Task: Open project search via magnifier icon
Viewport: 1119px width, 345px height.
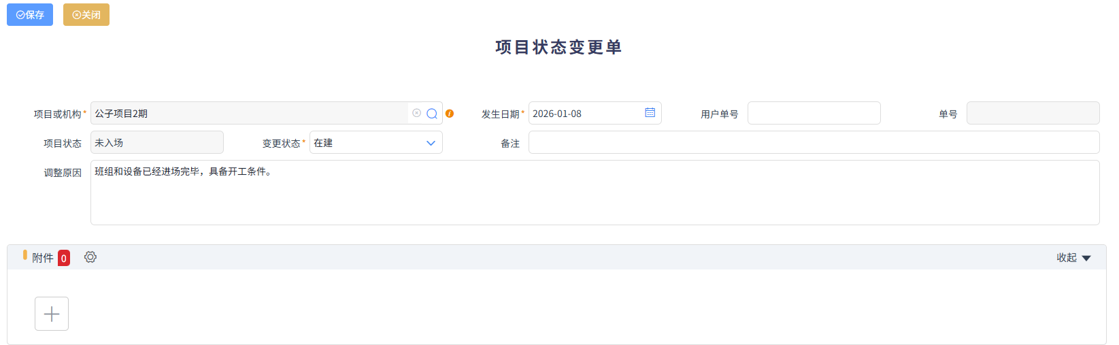Action: (432, 114)
